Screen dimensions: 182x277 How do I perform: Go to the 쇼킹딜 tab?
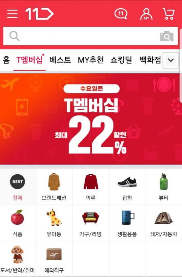click(121, 60)
